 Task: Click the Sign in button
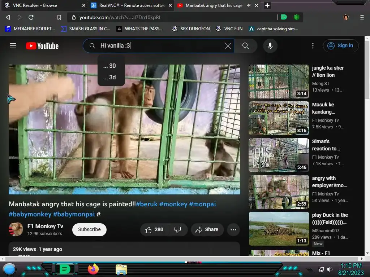pos(341,46)
